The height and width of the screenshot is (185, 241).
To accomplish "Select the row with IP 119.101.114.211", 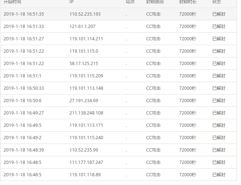I will (x=119, y=39).
